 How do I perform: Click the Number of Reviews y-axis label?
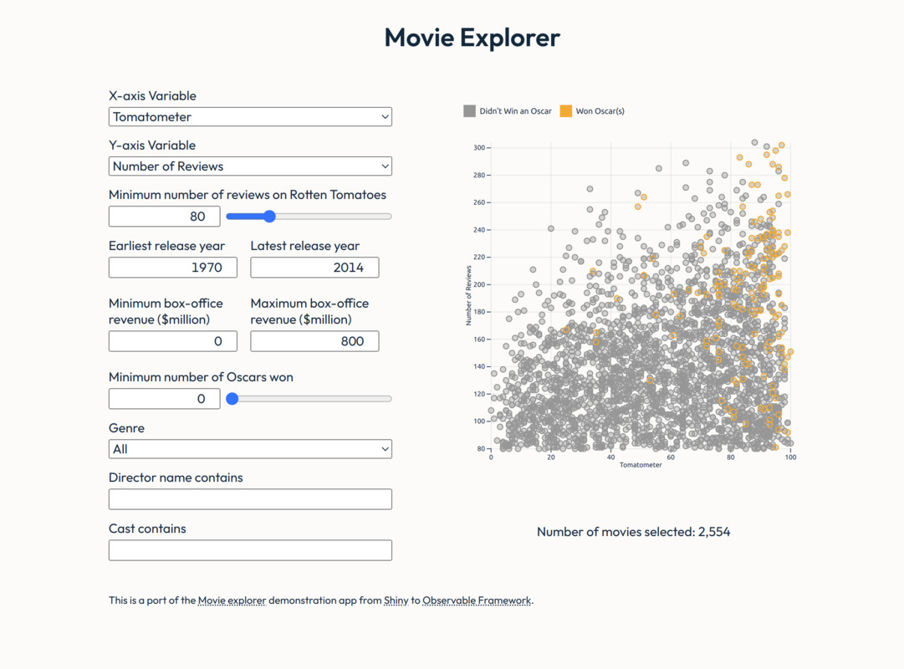coord(468,295)
